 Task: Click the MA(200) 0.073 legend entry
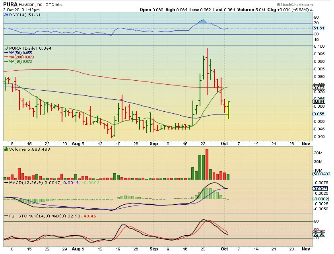[x=19, y=57]
